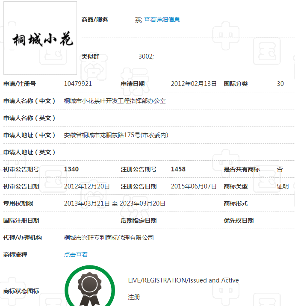Click the 后期指定日期 label

coord(139,221)
